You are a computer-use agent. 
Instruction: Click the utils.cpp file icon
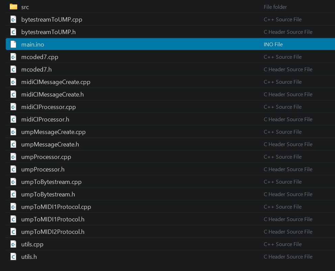point(14,244)
